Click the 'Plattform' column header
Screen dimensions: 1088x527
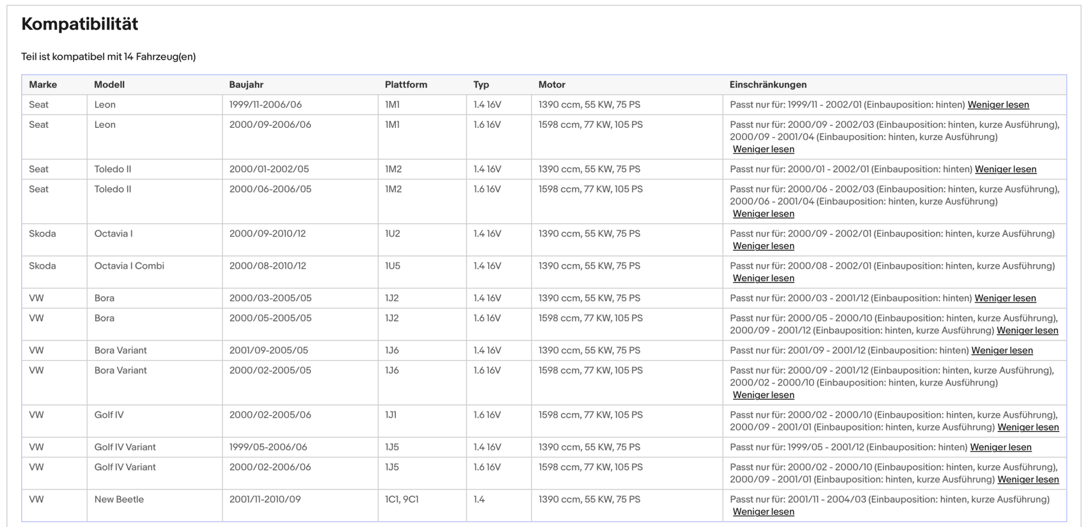pyautogui.click(x=406, y=85)
